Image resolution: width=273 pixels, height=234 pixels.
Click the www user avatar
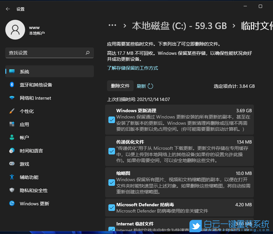15,30
